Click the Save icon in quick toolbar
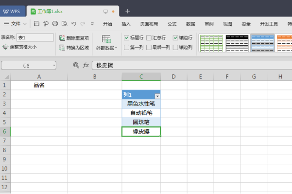This screenshot has height=194, width=292. (x=36, y=24)
